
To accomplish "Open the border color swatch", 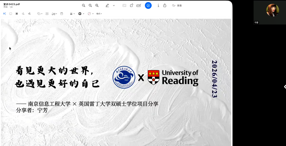I will click(81, 14).
